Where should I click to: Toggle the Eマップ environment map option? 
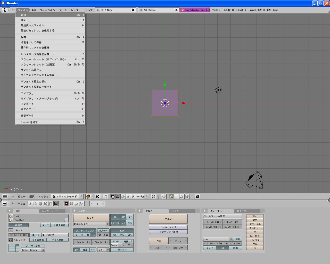click(115, 223)
